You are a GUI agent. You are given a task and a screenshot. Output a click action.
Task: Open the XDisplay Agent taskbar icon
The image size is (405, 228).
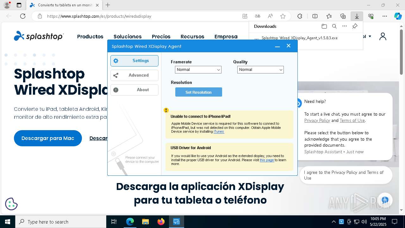[177, 222]
